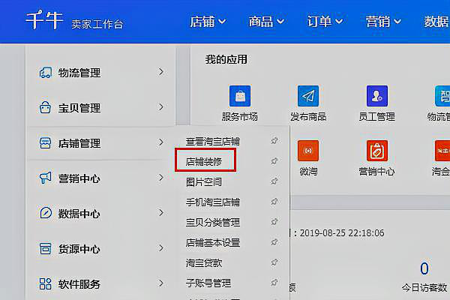Open the 数据 top menu
This screenshot has height=300, width=450.
point(436,22)
